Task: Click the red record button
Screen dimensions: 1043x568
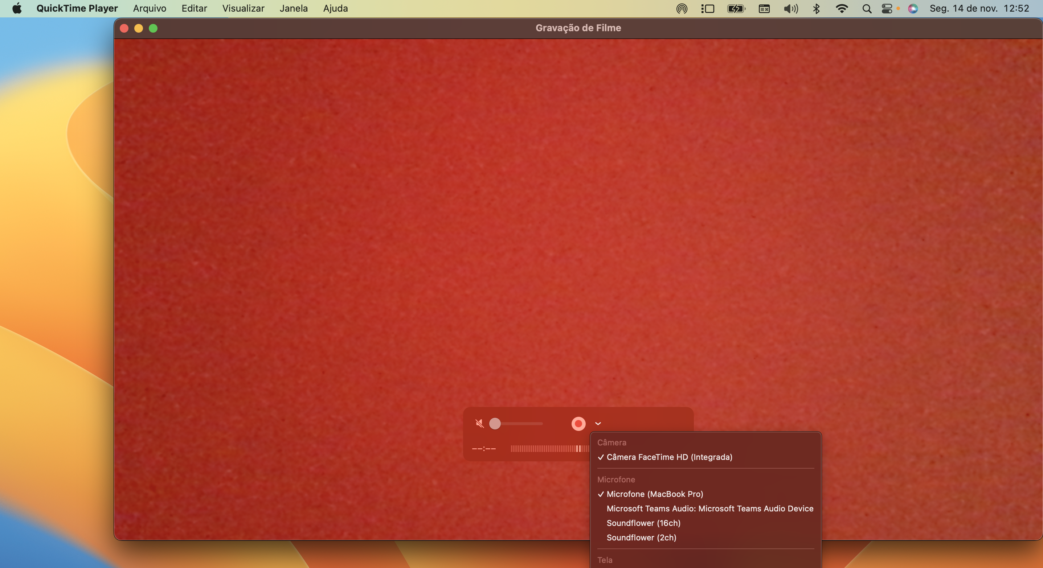Action: (x=578, y=424)
